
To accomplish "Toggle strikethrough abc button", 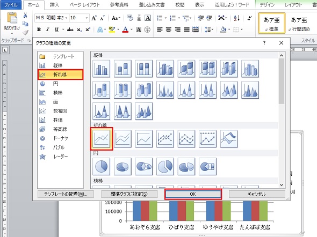I will pyautogui.click(x=70, y=29).
